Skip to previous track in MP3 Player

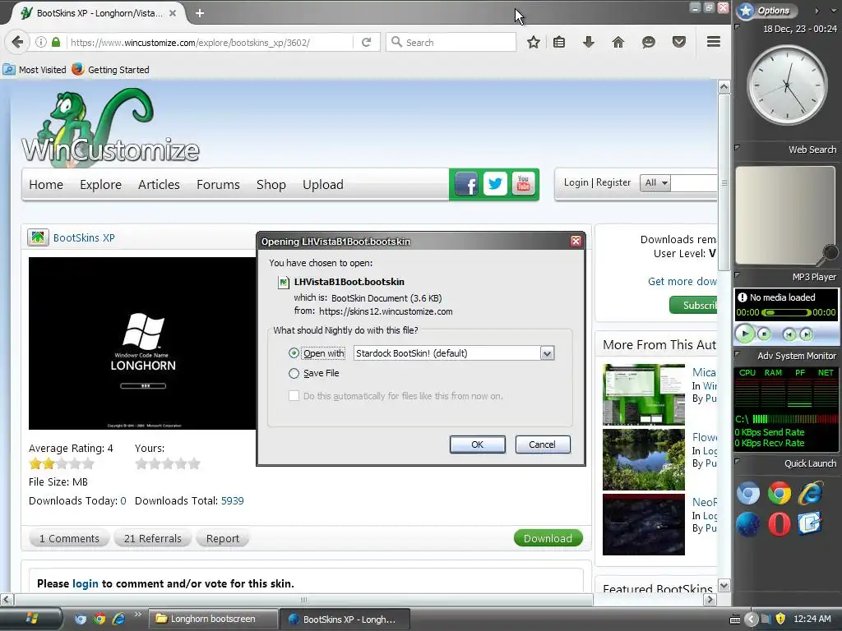tap(789, 334)
